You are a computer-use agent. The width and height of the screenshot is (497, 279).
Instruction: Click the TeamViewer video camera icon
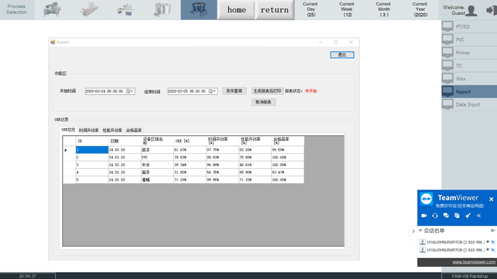pos(424,216)
